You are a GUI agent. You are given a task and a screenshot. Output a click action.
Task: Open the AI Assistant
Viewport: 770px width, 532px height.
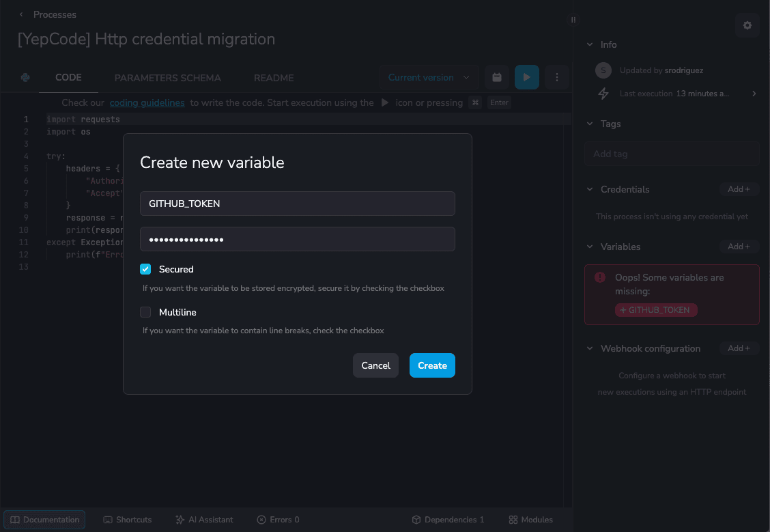204,520
